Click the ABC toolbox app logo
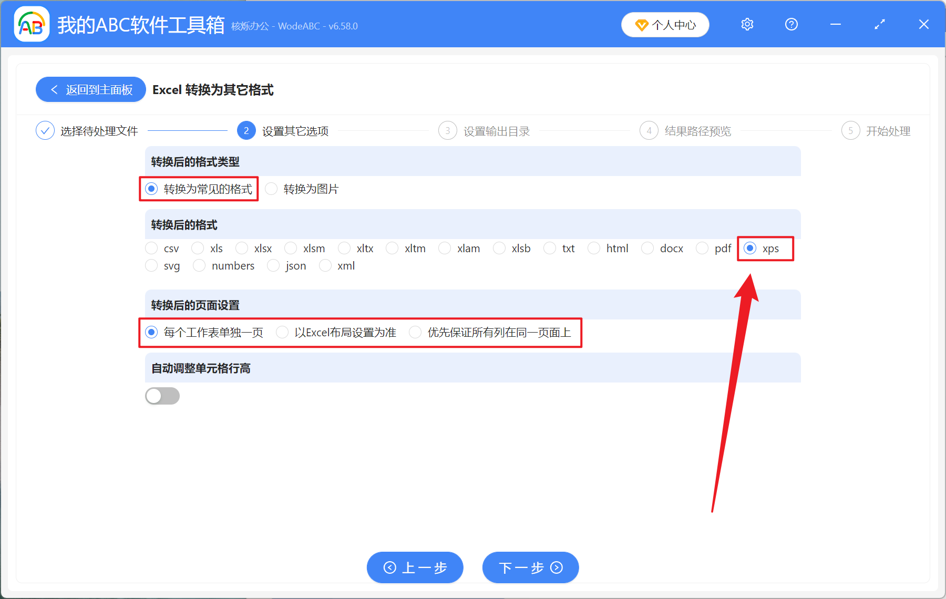The image size is (946, 599). point(32,24)
